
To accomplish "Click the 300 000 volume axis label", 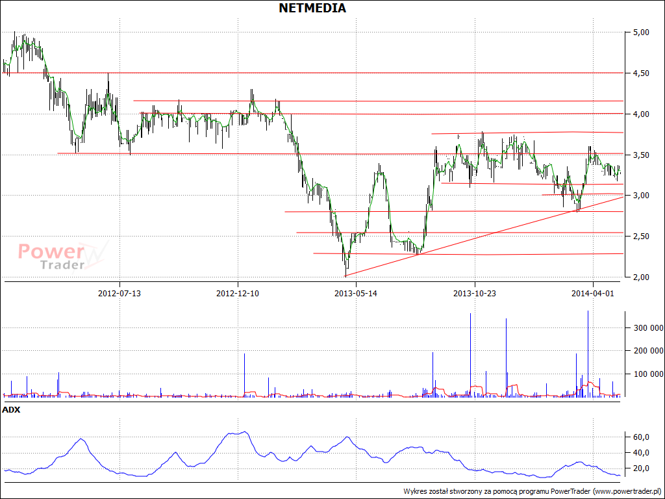I will pyautogui.click(x=648, y=328).
